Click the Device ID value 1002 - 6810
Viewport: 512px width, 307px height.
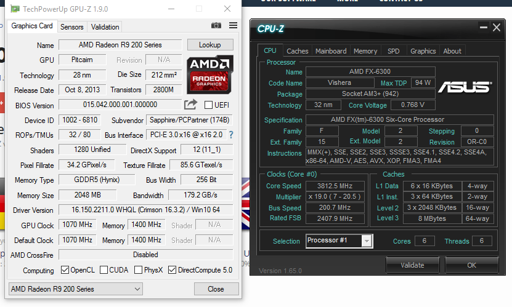point(79,120)
